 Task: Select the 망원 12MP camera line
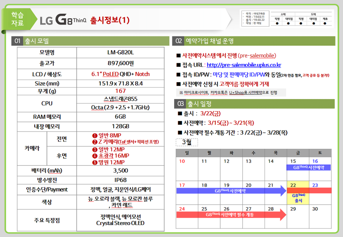tap(108, 162)
